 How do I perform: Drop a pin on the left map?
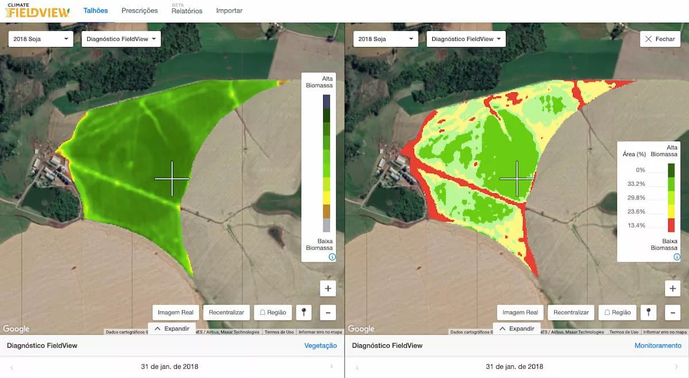coord(304,313)
